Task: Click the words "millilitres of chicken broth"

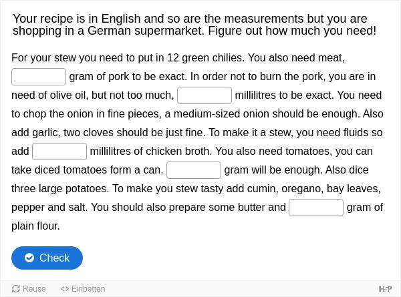Action: tap(151, 152)
